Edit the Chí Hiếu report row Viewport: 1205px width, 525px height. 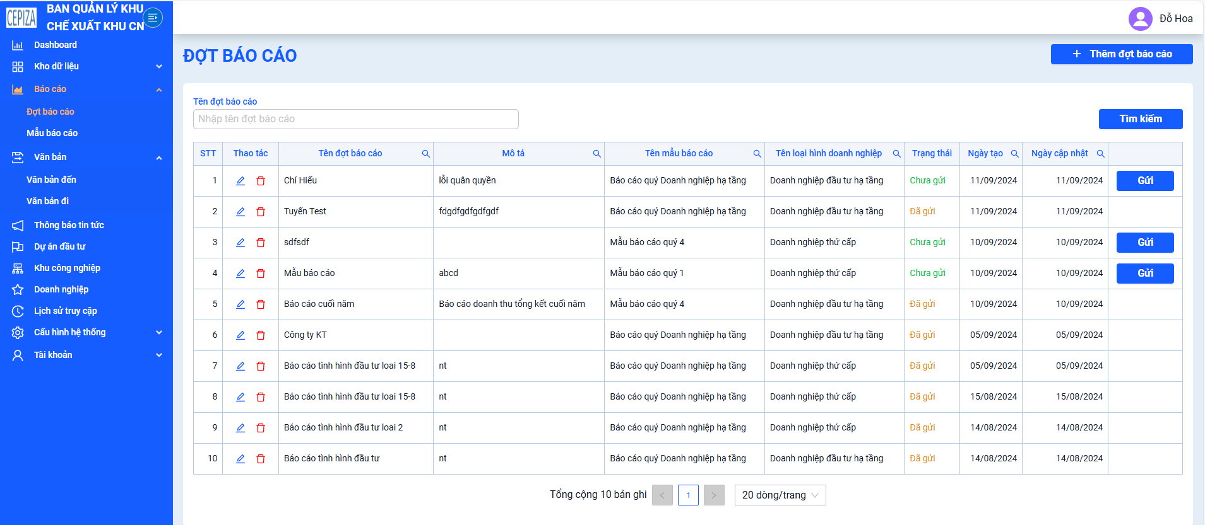pyautogui.click(x=240, y=181)
